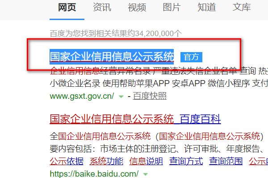The height and width of the screenshot is (178, 268).
Task: Switch to the 图片 tab
Action: click(x=172, y=8)
